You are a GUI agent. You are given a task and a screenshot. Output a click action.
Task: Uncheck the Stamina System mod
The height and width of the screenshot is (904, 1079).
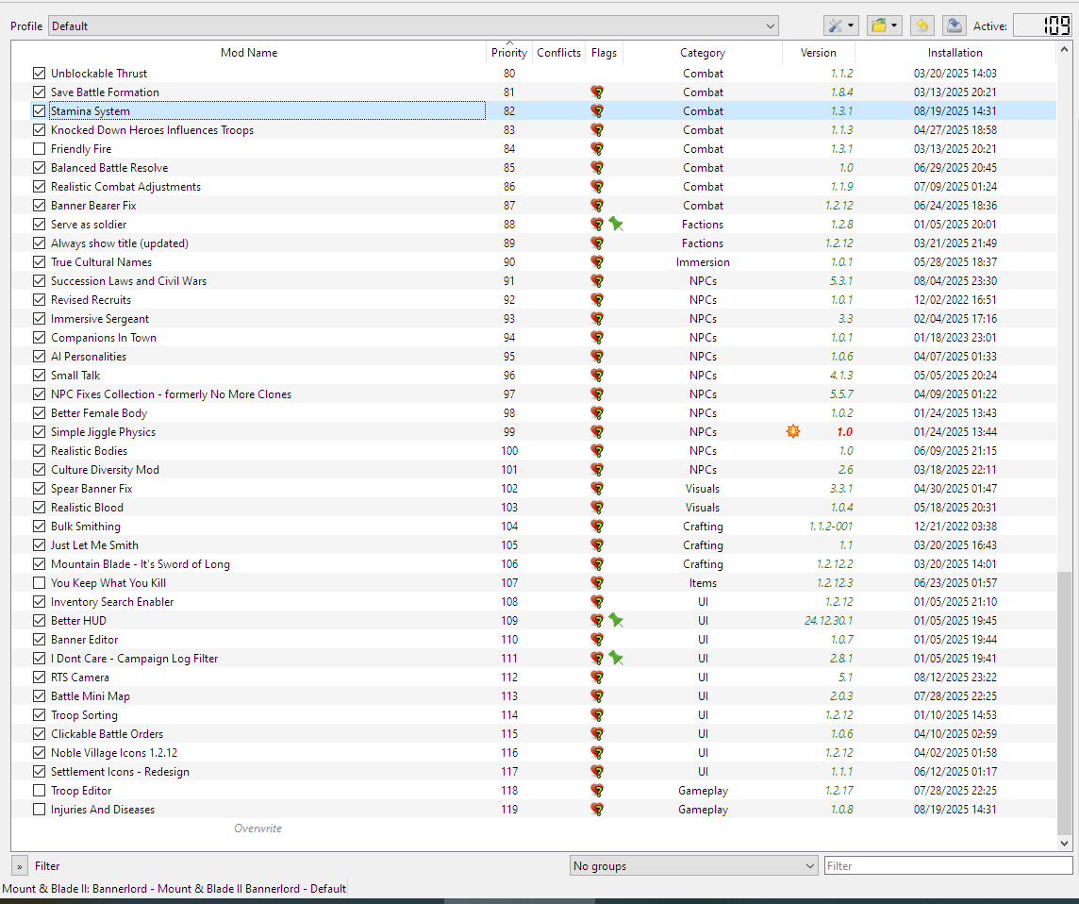click(x=40, y=110)
